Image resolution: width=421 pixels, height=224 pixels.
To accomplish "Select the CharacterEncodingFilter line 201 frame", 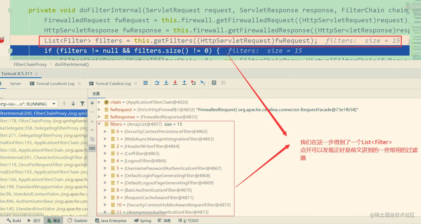I will 44,158.
